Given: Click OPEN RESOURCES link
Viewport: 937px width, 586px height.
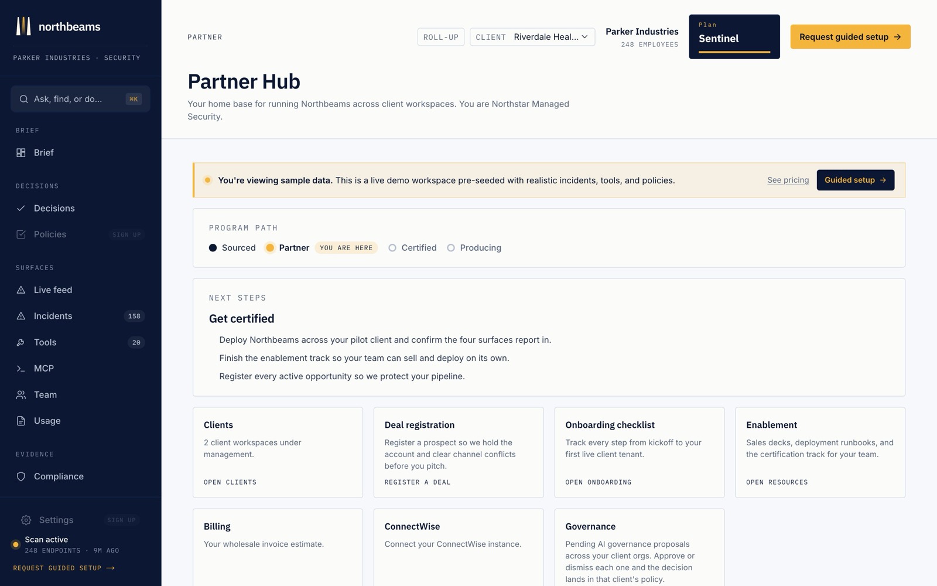Looking at the screenshot, I should click(x=777, y=482).
